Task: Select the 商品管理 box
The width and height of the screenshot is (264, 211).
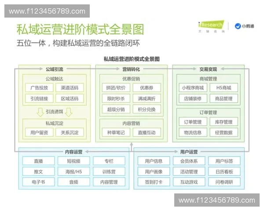Action: (x=224, y=98)
